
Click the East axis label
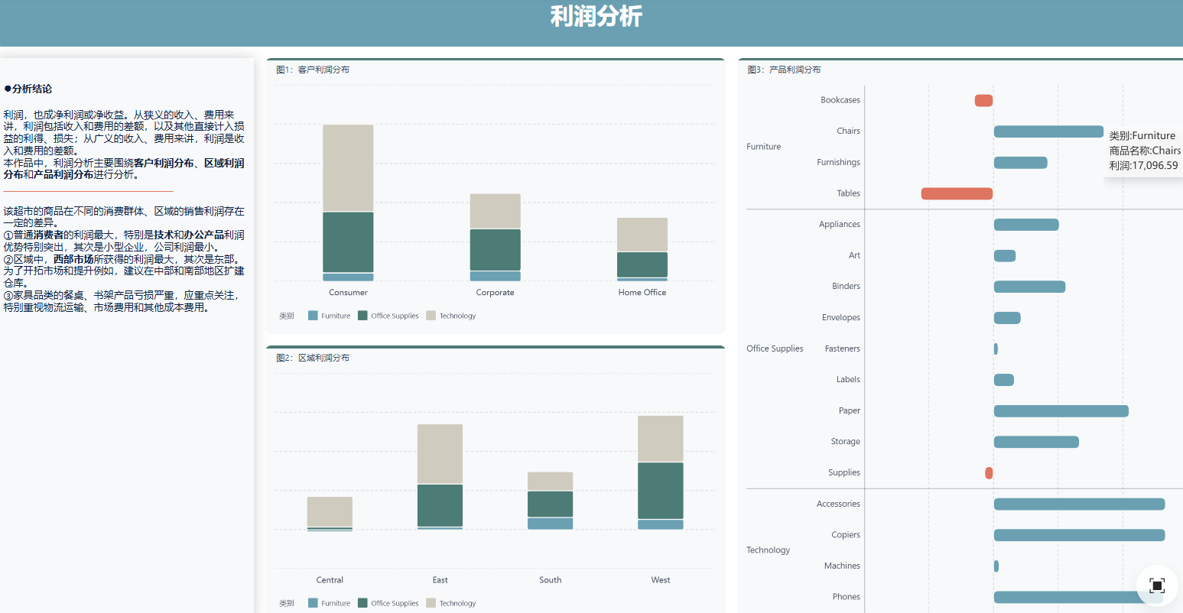(440, 580)
